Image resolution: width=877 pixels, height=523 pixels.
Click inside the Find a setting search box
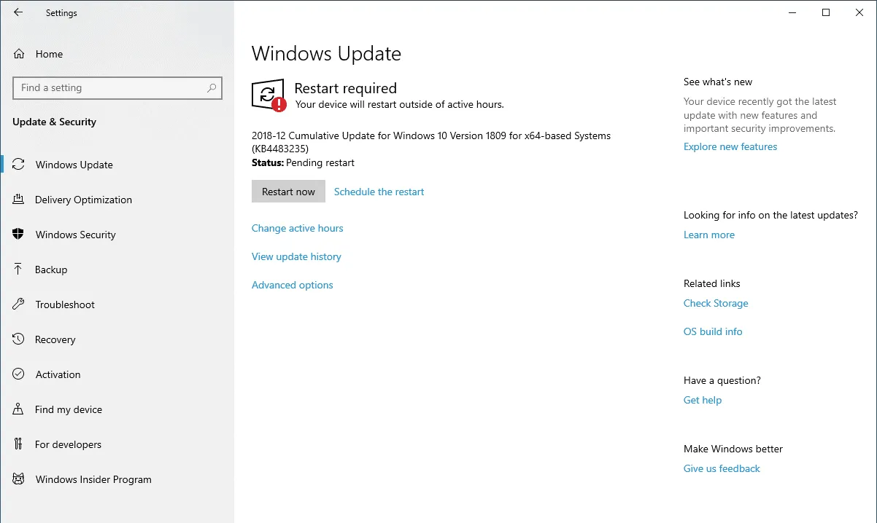click(117, 87)
